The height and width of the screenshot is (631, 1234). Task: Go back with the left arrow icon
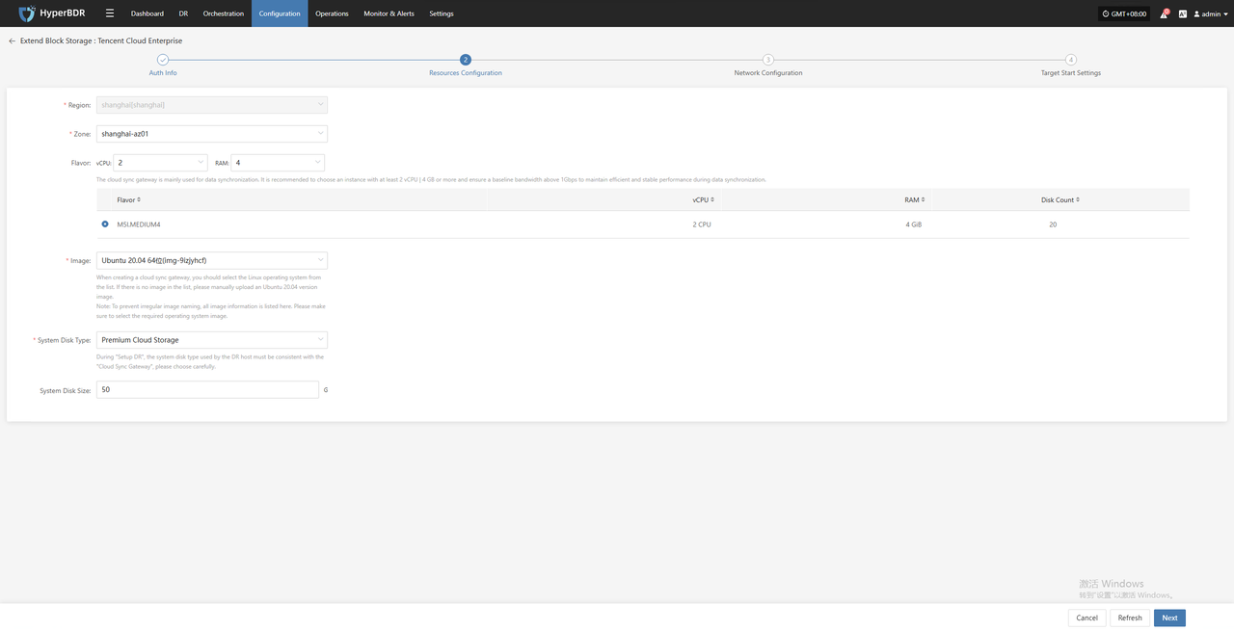point(12,41)
